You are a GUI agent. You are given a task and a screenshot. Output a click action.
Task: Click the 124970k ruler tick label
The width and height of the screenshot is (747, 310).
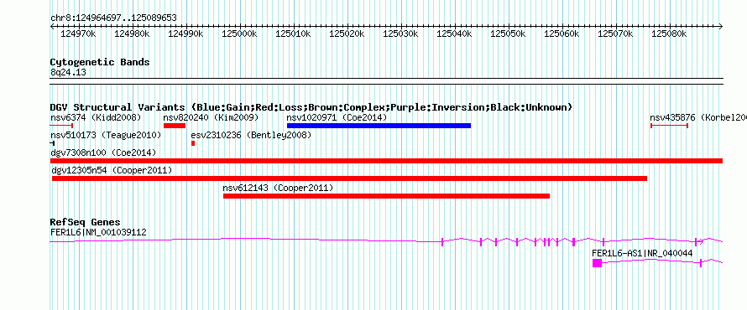click(x=78, y=34)
